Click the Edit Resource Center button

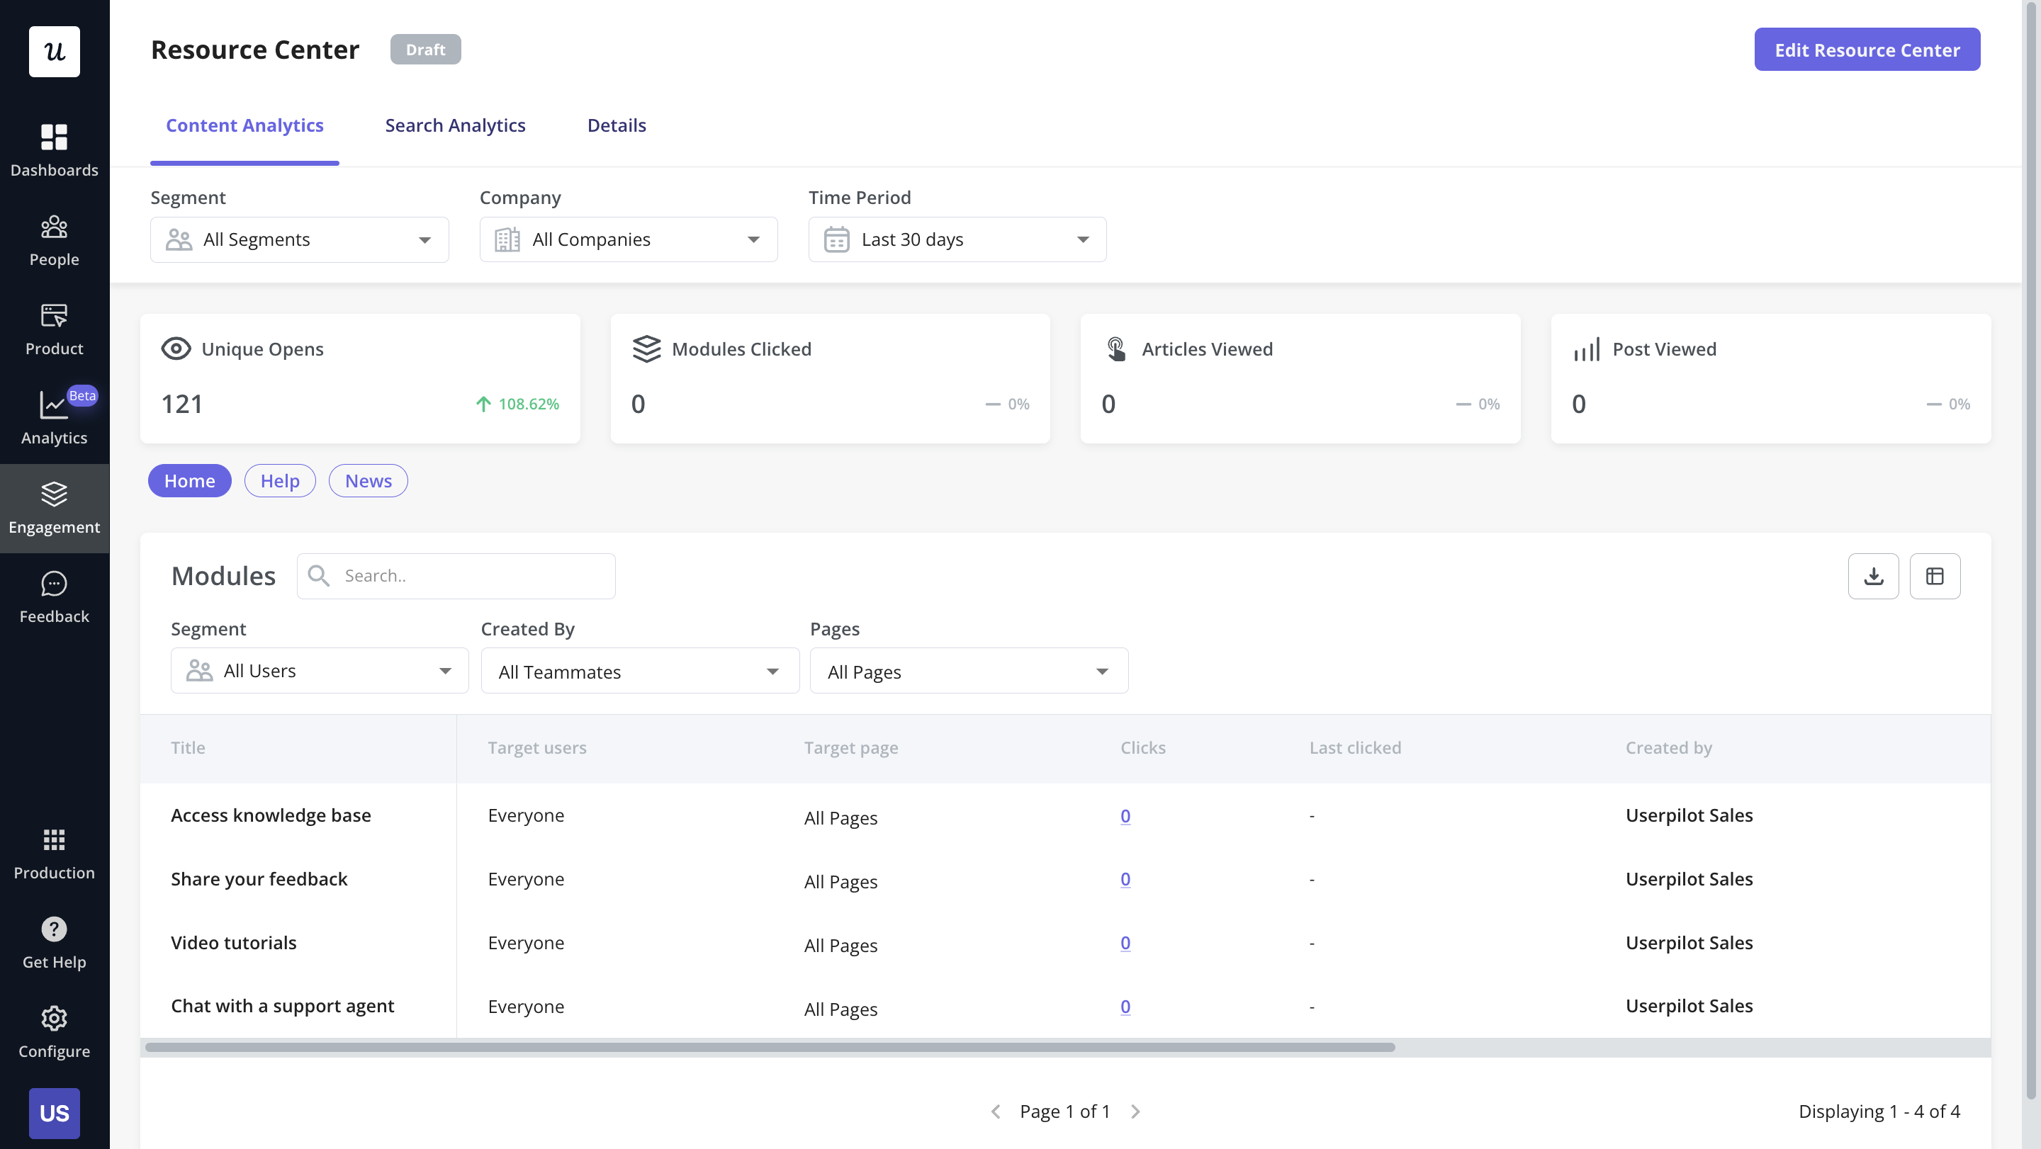1867,49
